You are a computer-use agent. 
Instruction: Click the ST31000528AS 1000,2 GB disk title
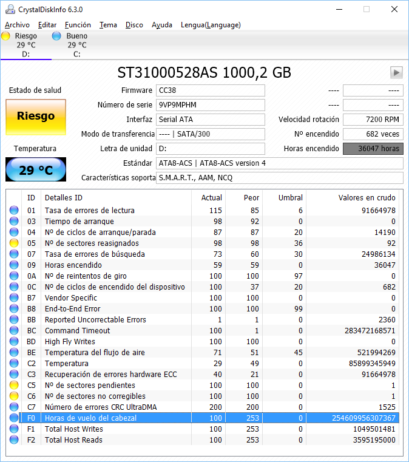pyautogui.click(x=204, y=72)
